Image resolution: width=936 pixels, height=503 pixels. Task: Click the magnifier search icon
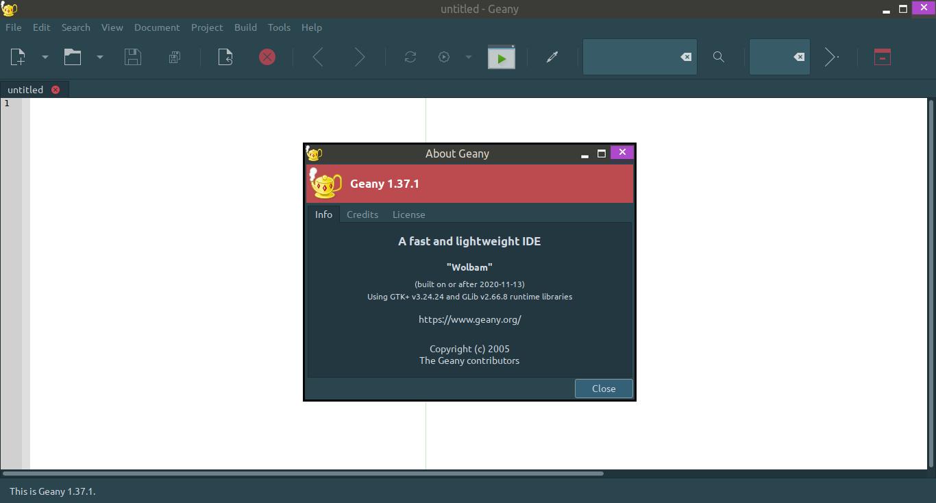(x=718, y=57)
